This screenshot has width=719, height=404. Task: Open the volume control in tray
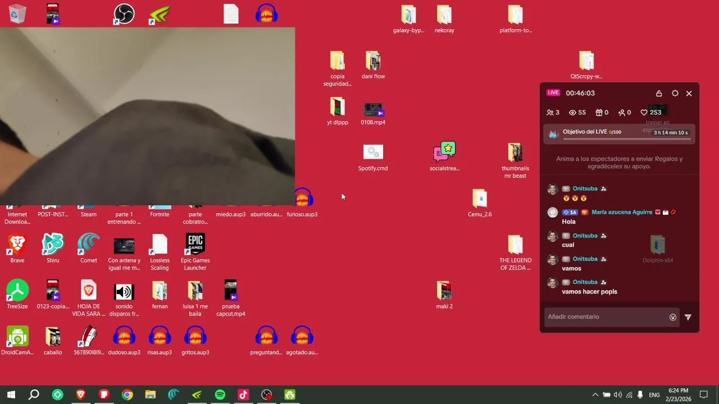(618, 395)
